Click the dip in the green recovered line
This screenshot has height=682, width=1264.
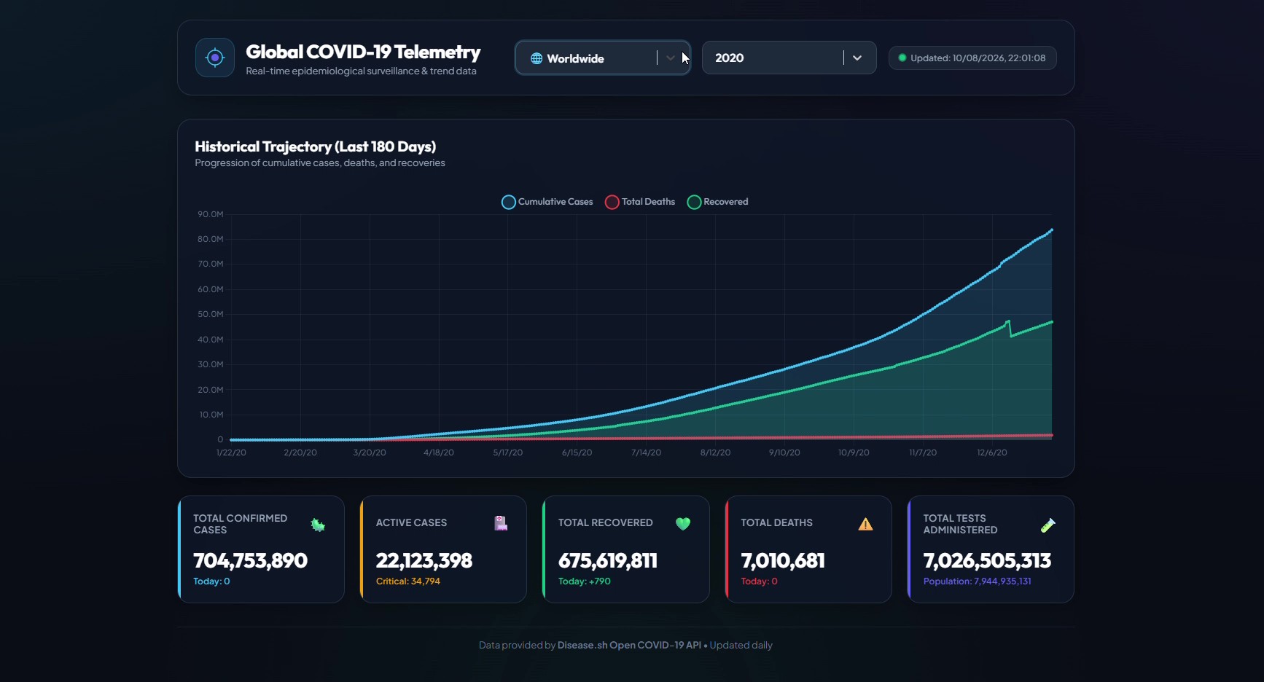[1010, 335]
